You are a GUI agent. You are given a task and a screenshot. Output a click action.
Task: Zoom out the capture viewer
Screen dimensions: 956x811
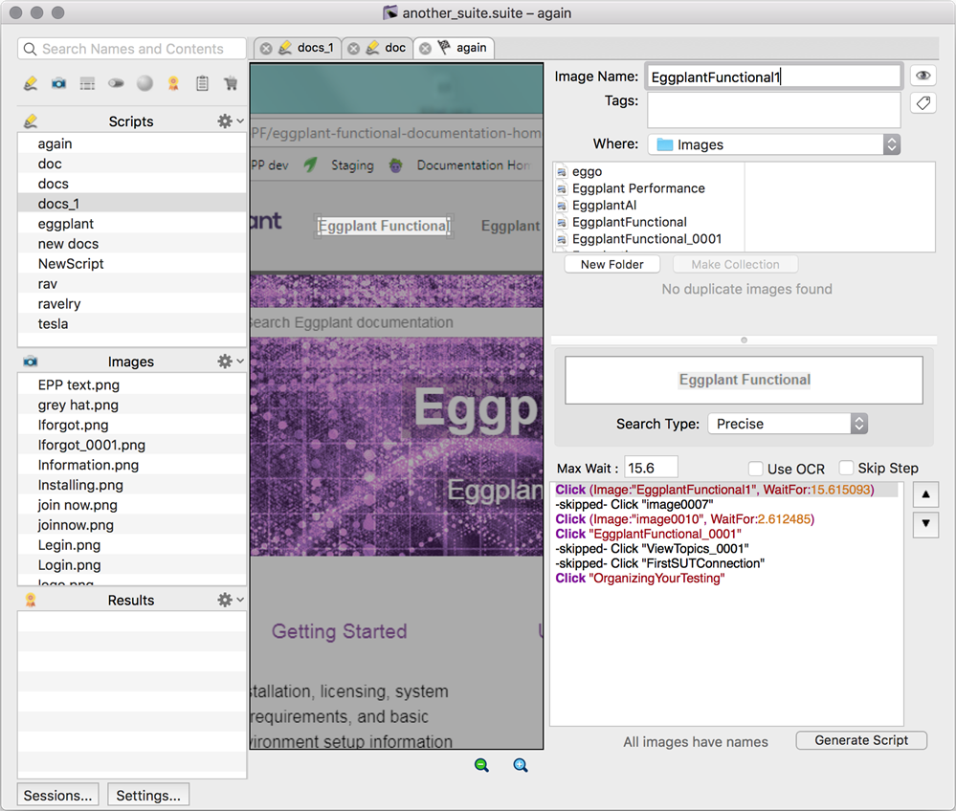(481, 765)
